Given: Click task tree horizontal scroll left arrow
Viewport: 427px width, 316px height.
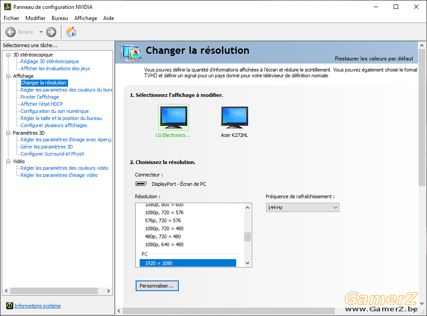Looking at the screenshot, I should pos(6,291).
